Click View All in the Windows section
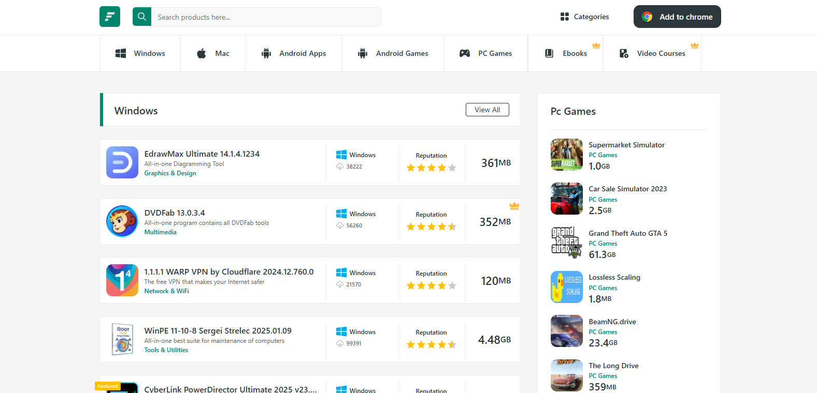The height and width of the screenshot is (393, 817). [x=488, y=110]
